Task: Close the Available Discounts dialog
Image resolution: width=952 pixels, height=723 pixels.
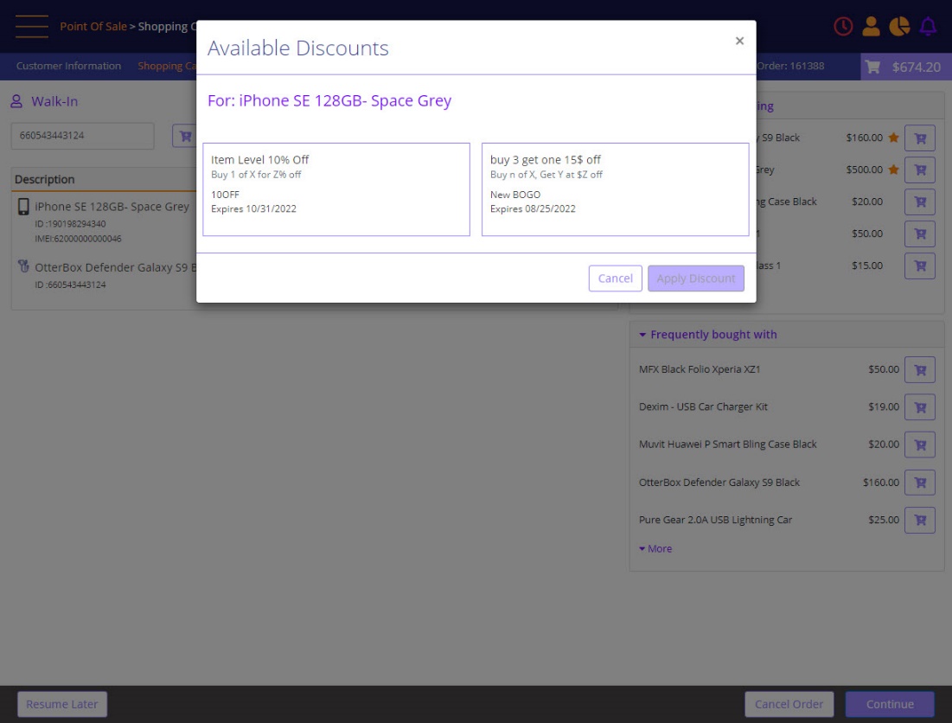Action: pyautogui.click(x=739, y=41)
